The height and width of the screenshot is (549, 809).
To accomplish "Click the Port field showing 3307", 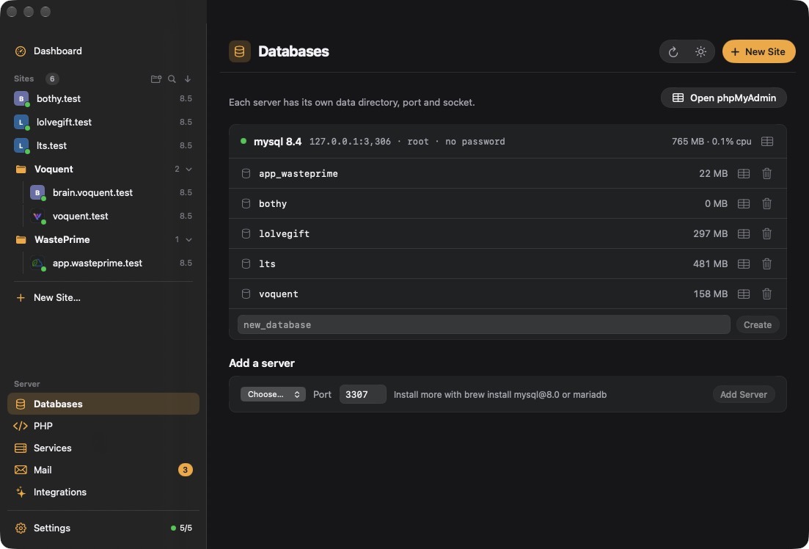I will (x=363, y=394).
